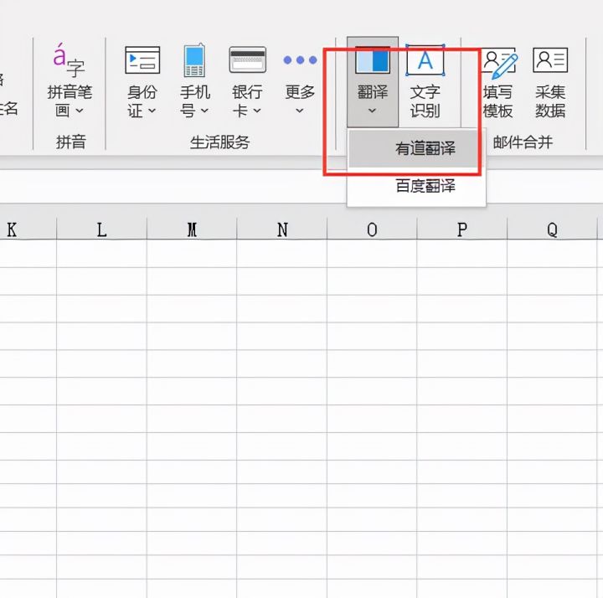Expand the 手机号 dropdown arrow
This screenshot has width=603, height=598.
click(x=204, y=111)
